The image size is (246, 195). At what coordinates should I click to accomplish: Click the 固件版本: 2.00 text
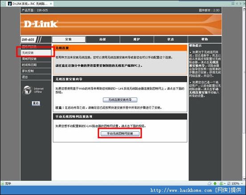(x=209, y=10)
